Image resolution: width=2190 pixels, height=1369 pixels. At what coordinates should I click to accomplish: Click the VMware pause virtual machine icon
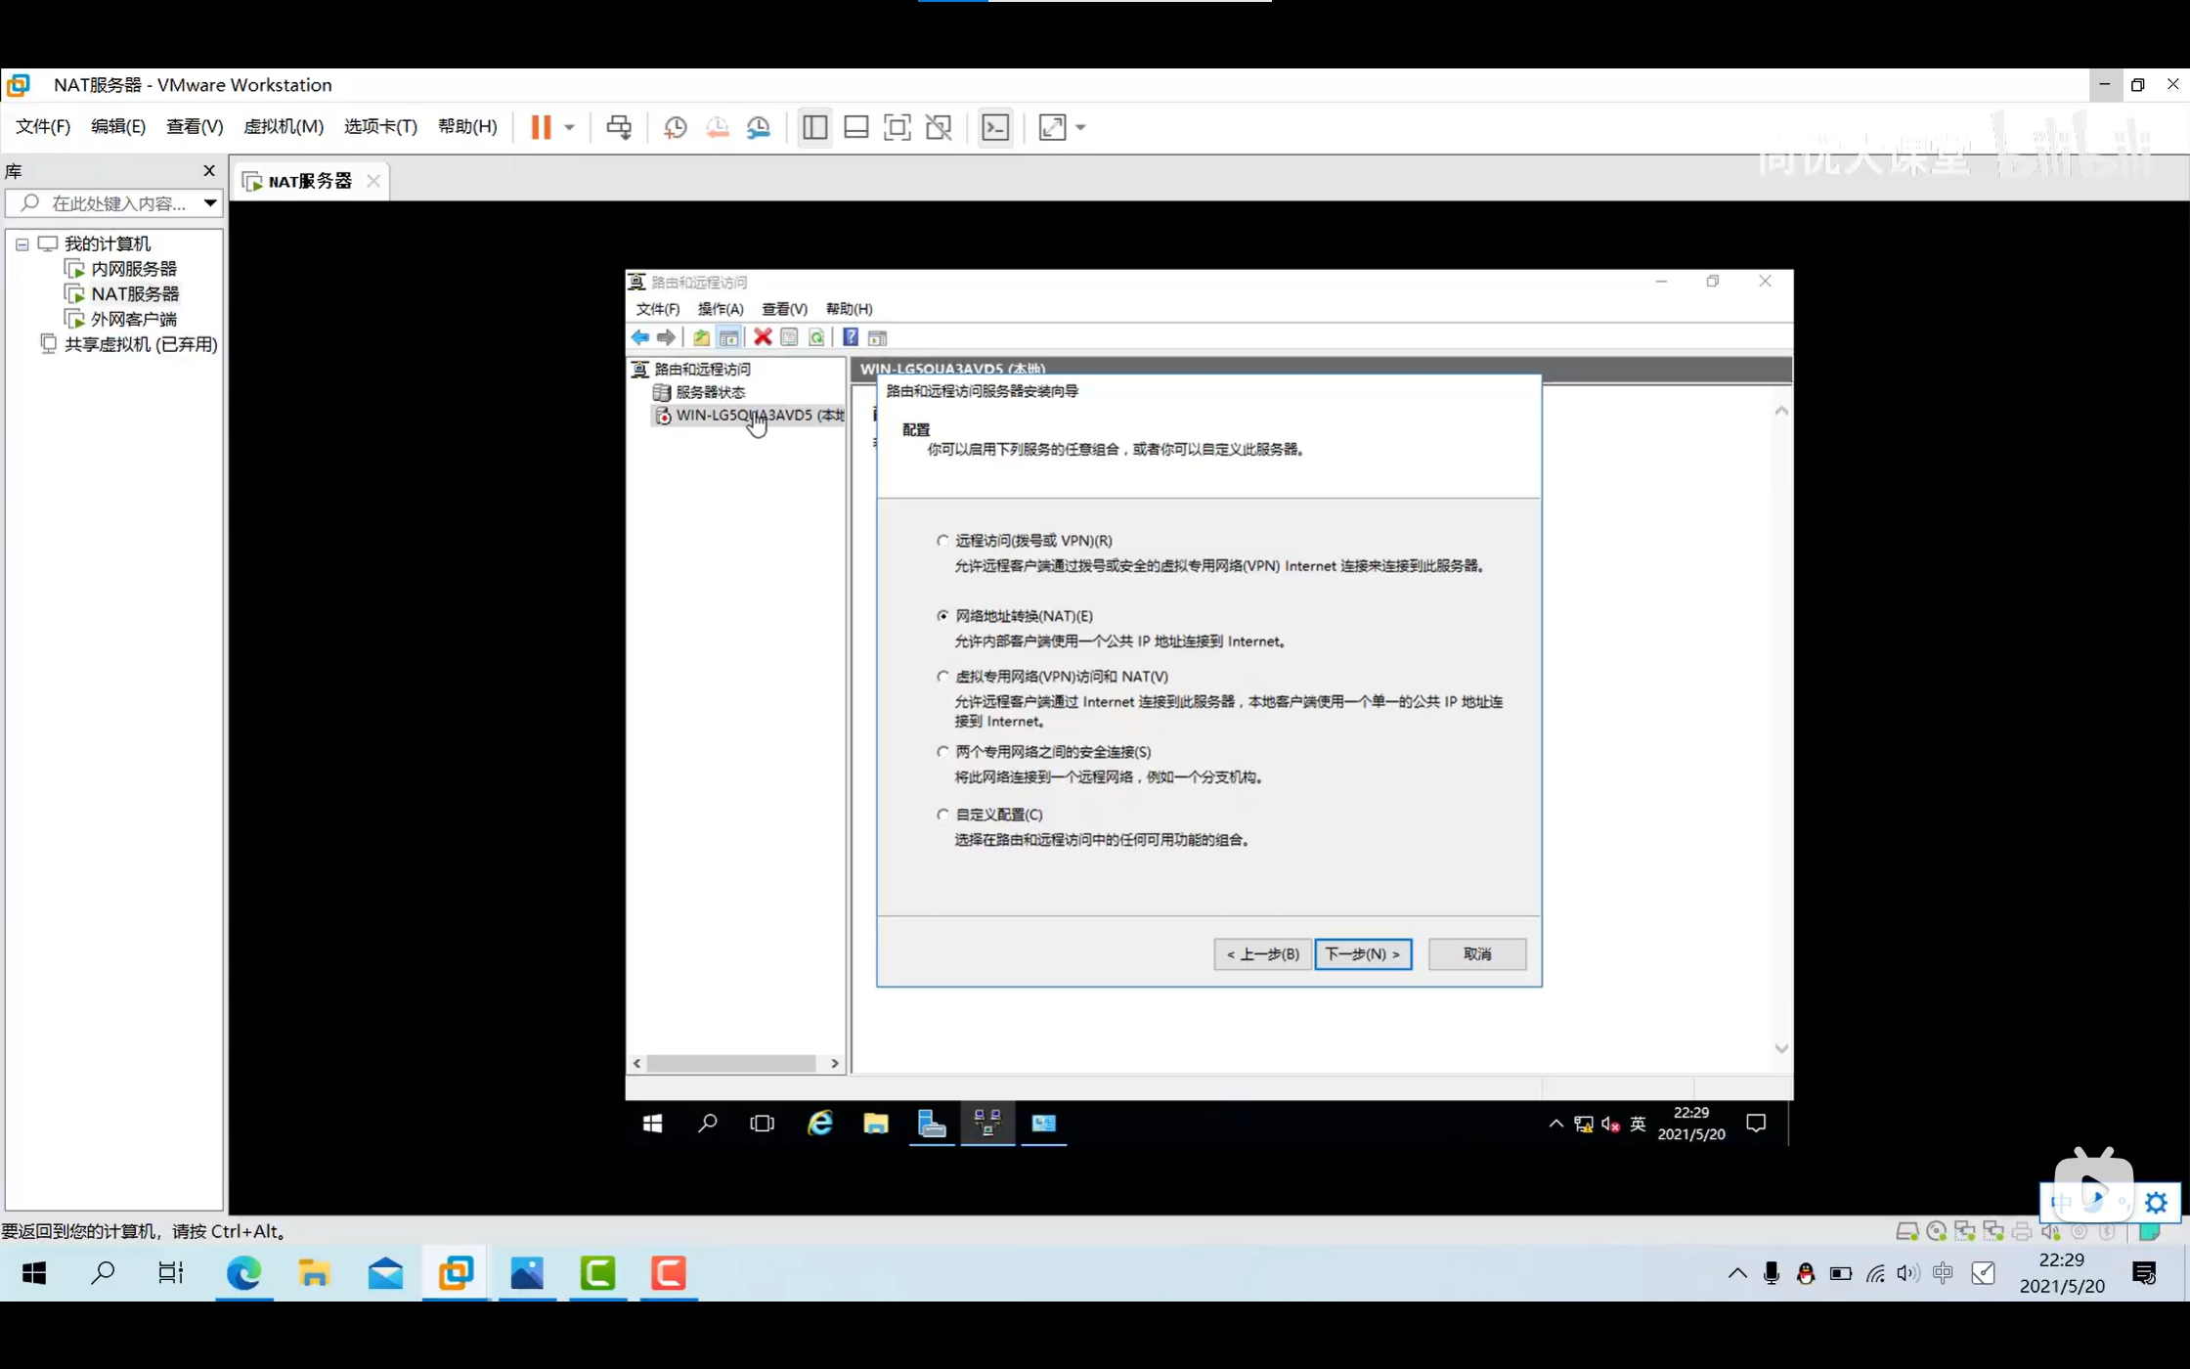[541, 127]
